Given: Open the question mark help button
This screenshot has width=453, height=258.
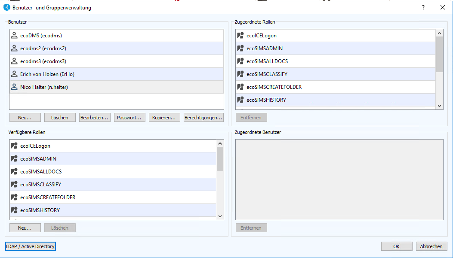Looking at the screenshot, I should (423, 7).
